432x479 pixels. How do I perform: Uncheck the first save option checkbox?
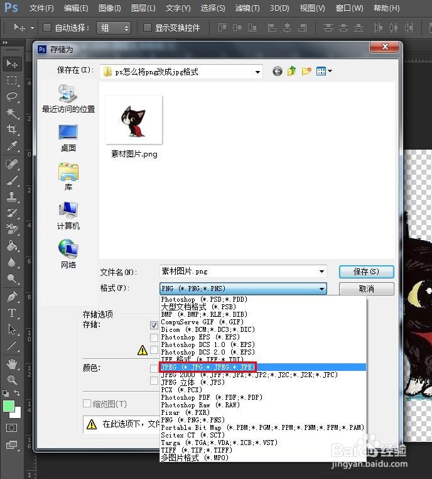pyautogui.click(x=154, y=325)
